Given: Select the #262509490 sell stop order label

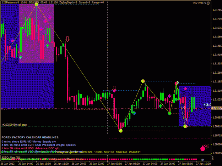Looking at the screenshot, I should 15,125.
